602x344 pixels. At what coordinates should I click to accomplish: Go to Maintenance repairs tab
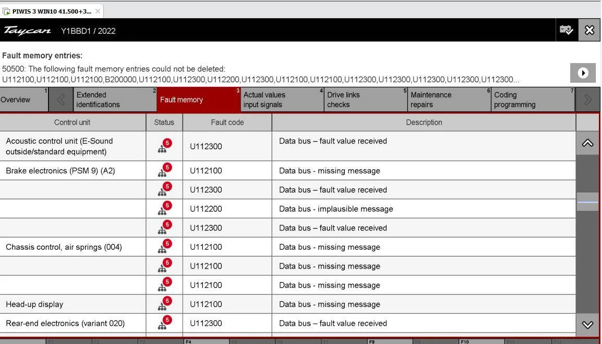449,99
